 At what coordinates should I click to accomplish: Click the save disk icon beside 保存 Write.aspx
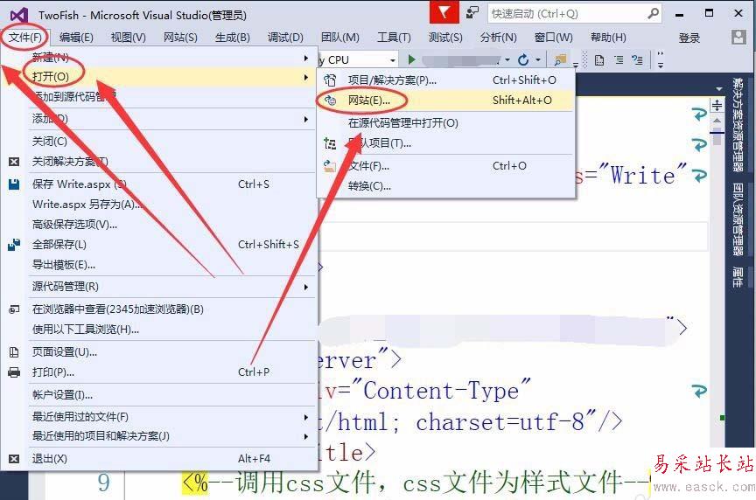tap(14, 184)
